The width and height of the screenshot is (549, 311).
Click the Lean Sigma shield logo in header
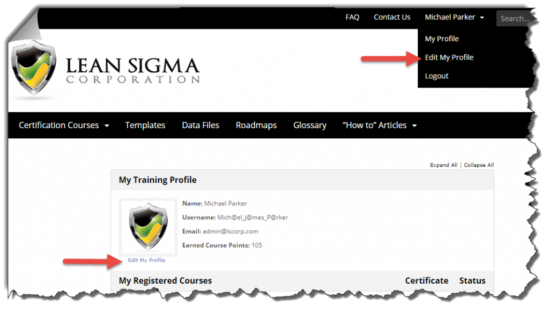(x=33, y=70)
